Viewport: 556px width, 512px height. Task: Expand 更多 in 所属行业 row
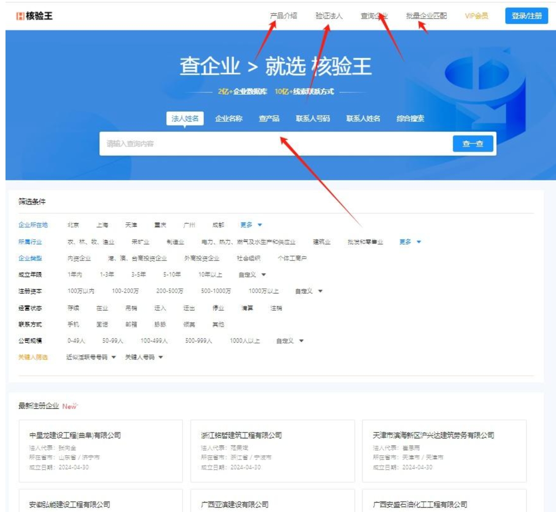pyautogui.click(x=410, y=242)
